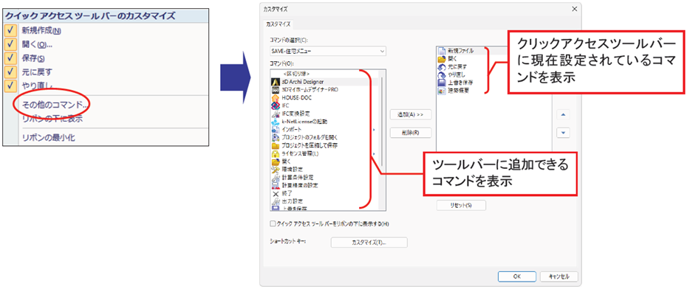Open the SAVE-住宅メニュー command category dropdown
This screenshot has width=687, height=289.
pyautogui.click(x=328, y=51)
